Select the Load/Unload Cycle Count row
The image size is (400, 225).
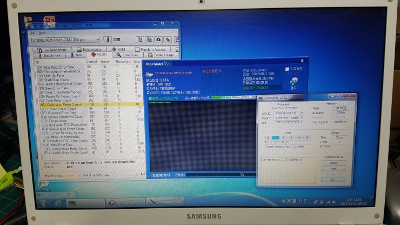click(x=94, y=153)
